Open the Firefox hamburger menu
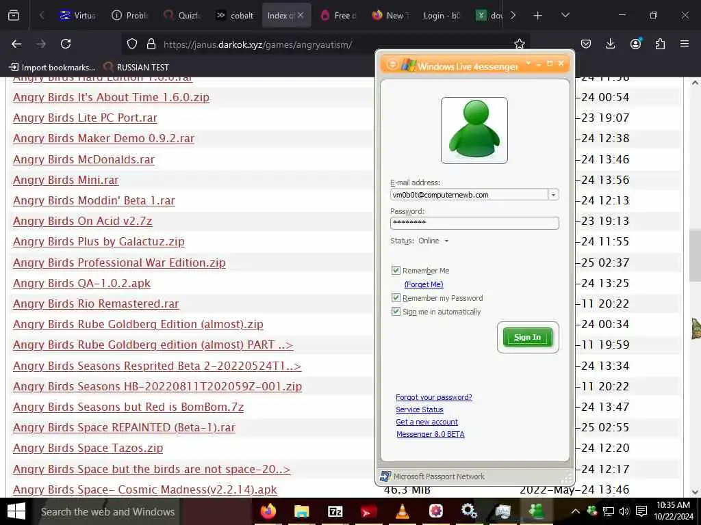Screen dimensions: 701x525 coord(685,44)
